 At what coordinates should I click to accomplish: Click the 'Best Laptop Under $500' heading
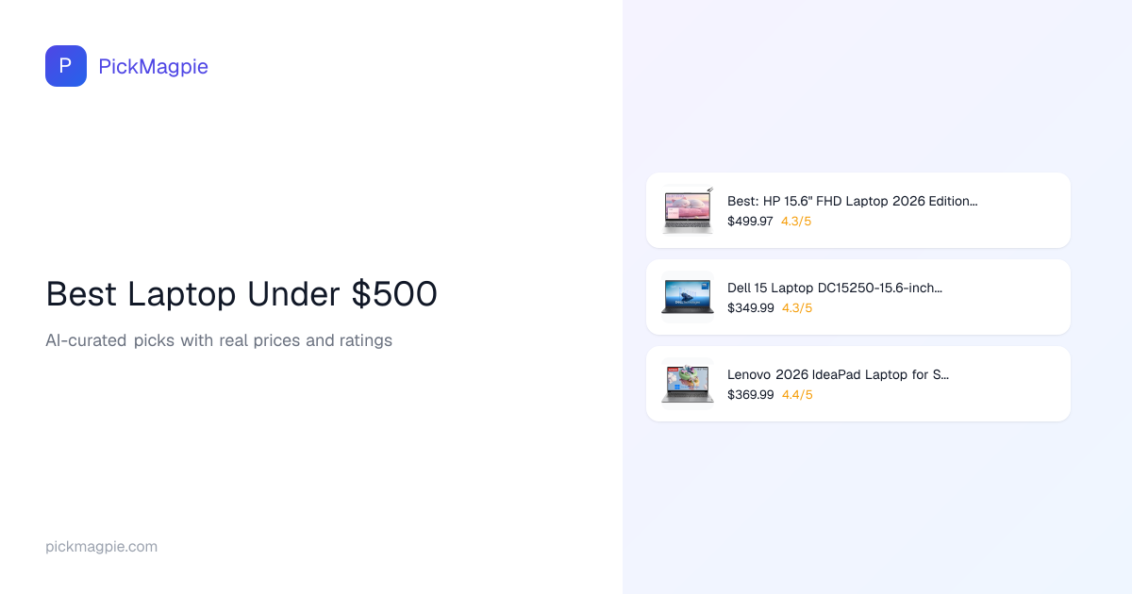point(241,294)
